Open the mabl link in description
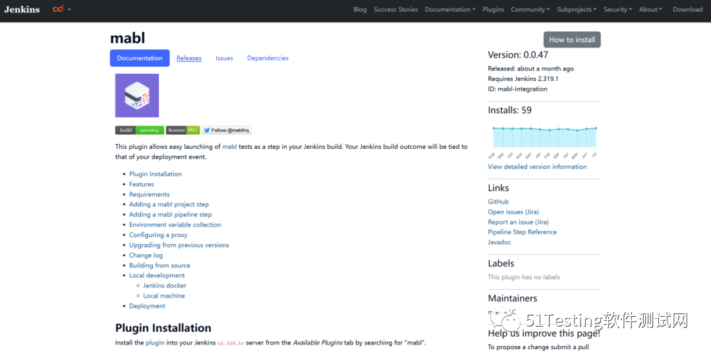The height and width of the screenshot is (353, 711). pos(229,147)
